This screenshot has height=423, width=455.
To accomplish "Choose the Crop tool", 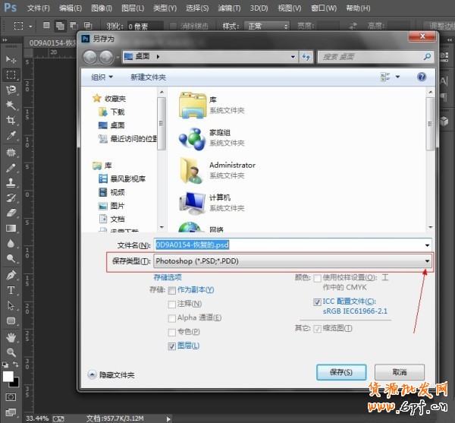I will (11, 121).
